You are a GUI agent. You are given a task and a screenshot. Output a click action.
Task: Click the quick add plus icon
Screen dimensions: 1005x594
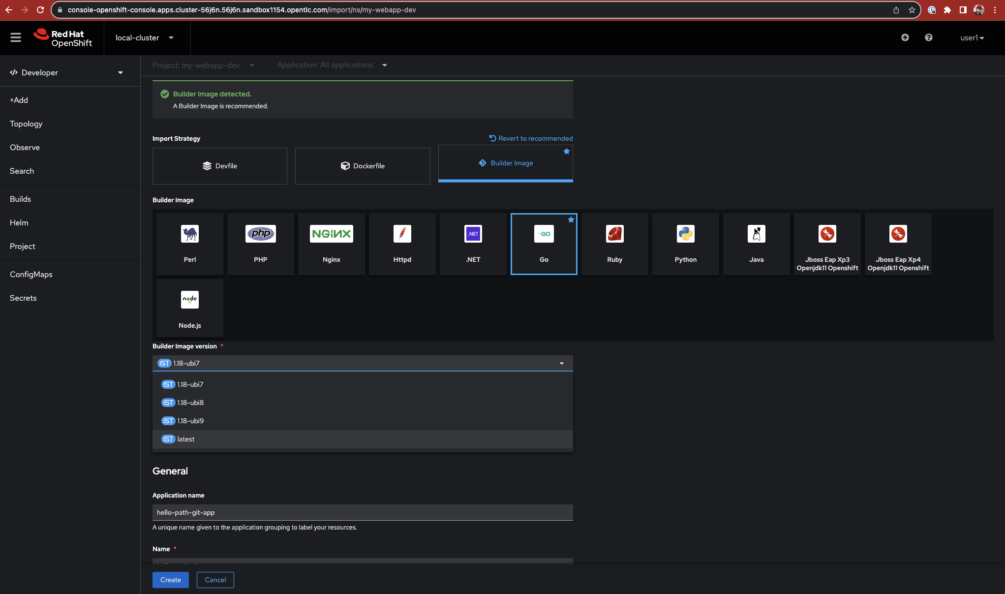905,38
